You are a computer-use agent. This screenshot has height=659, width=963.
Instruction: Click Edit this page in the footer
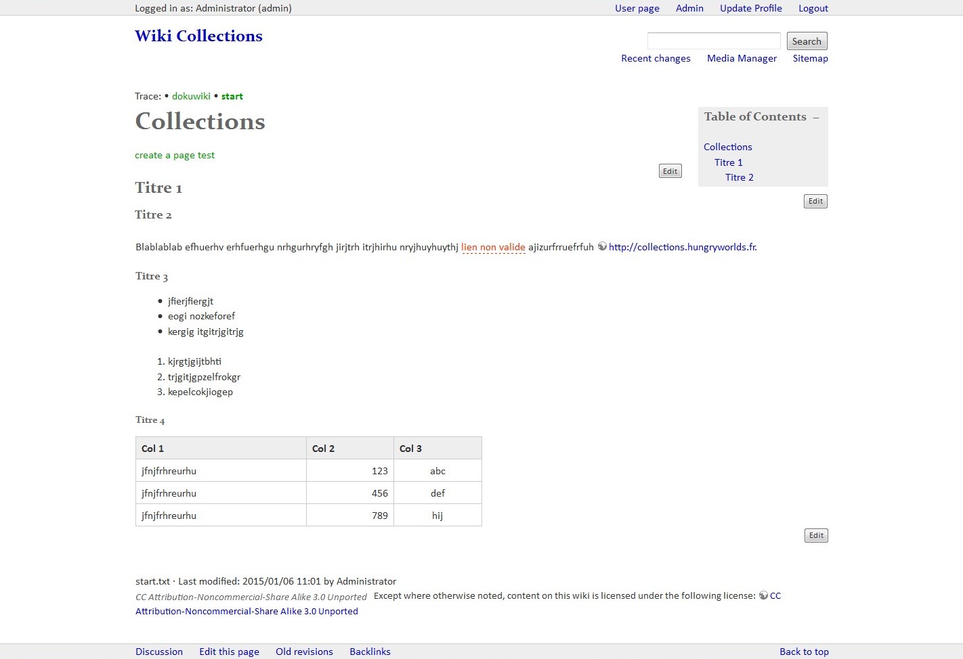[229, 652]
